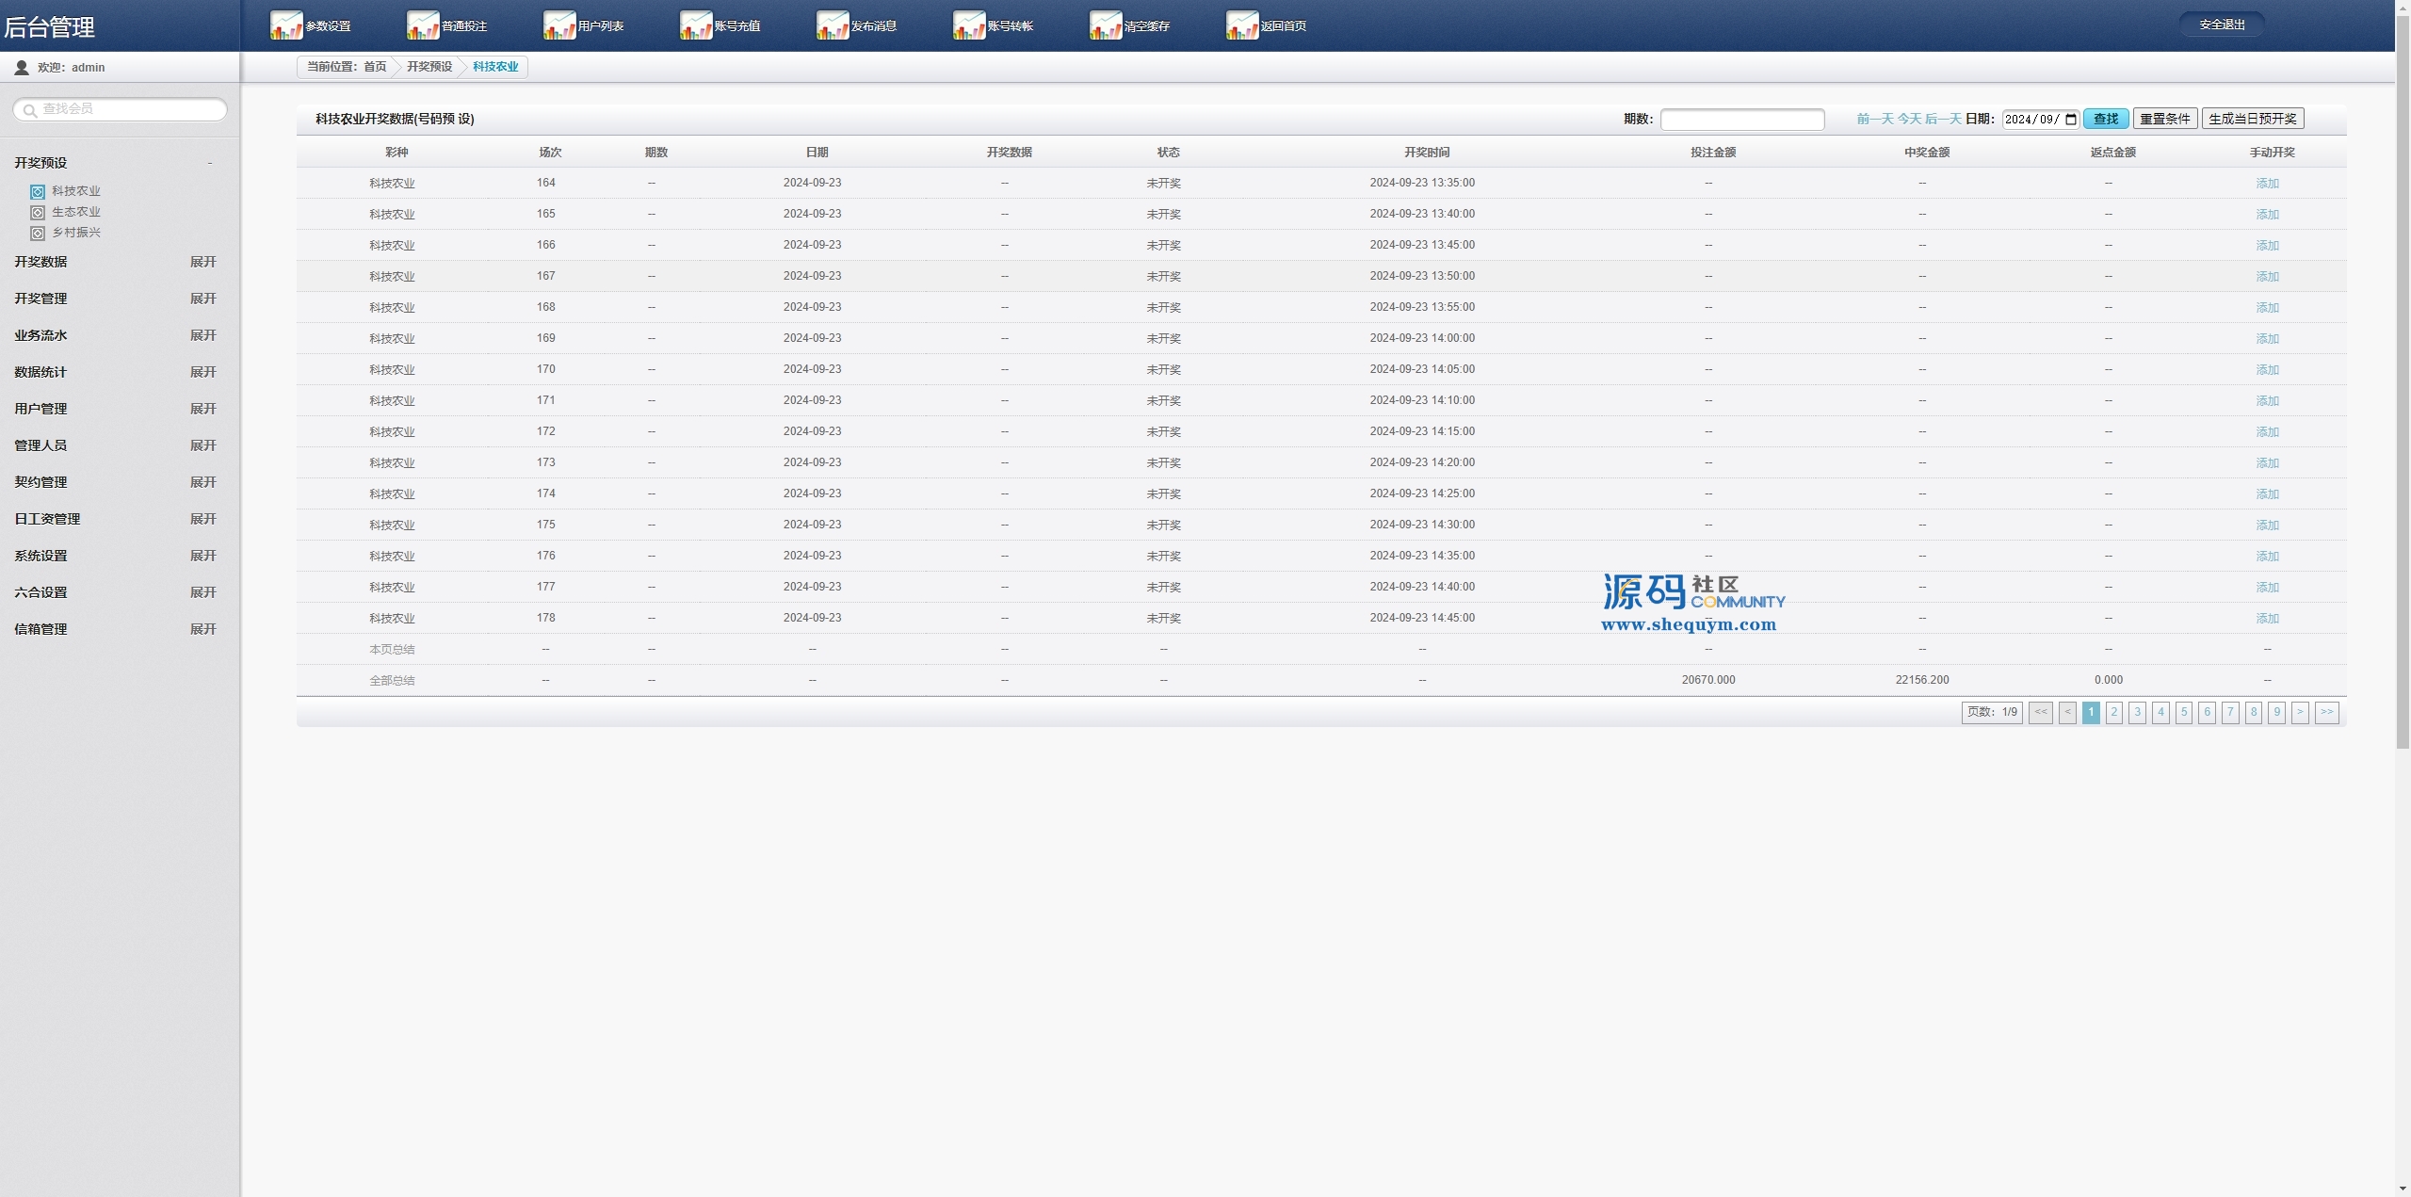Open 发布消息 toolbar icon

[x=833, y=25]
